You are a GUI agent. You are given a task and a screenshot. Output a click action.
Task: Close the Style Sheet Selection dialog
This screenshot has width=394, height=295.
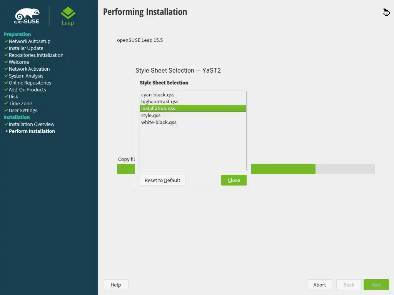pos(234,180)
